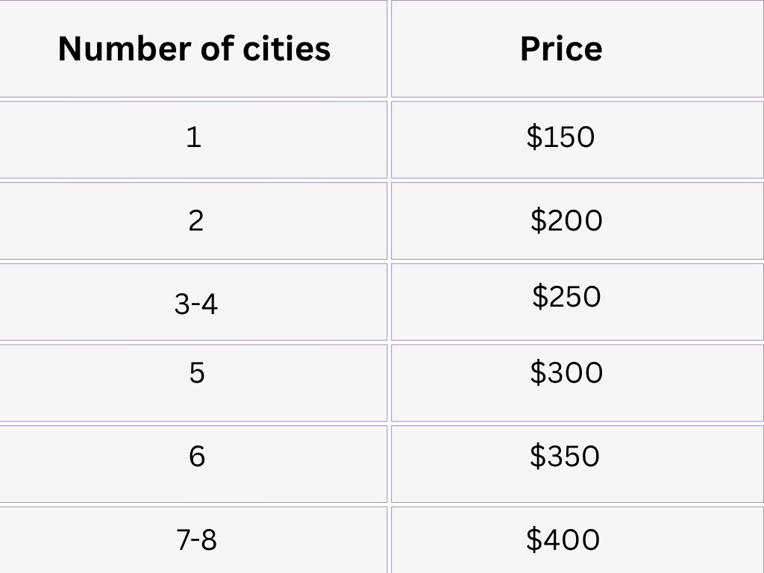The image size is (764, 573).
Task: Select the $350 price cell
Action: click(x=564, y=456)
